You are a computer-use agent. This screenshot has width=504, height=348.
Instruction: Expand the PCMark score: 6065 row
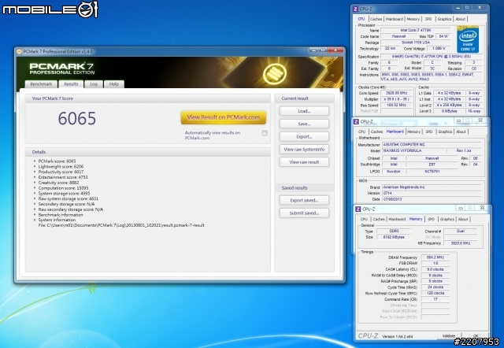coord(35,161)
